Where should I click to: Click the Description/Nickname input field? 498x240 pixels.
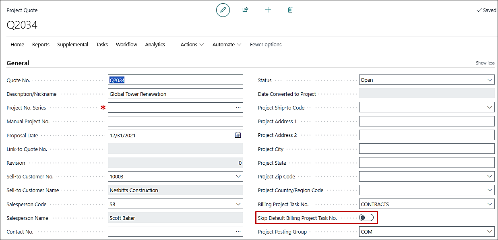pos(176,94)
